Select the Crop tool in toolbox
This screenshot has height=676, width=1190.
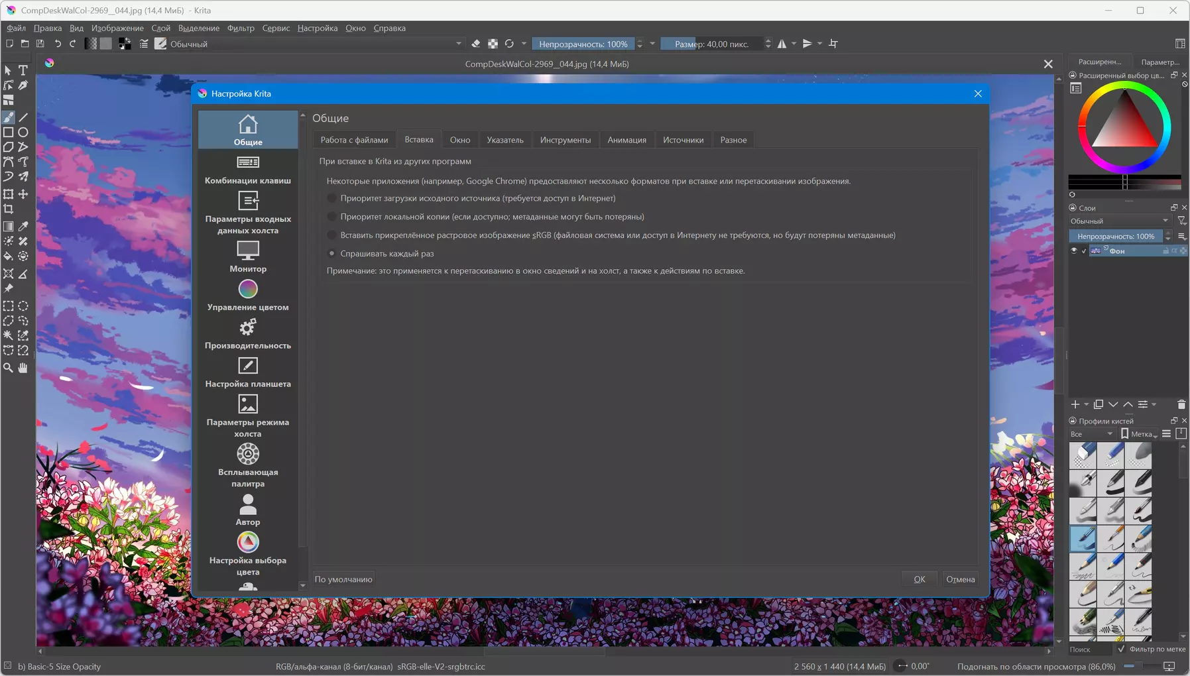(8, 209)
